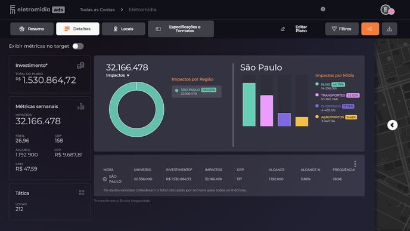
Task: Click the ALCANCE % column header
Action: click(310, 170)
